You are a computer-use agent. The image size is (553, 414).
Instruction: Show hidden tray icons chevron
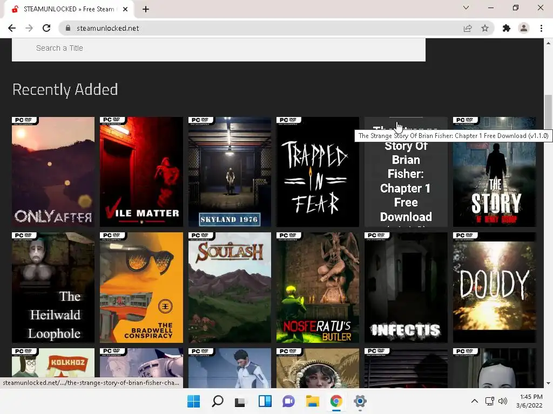coord(475,401)
